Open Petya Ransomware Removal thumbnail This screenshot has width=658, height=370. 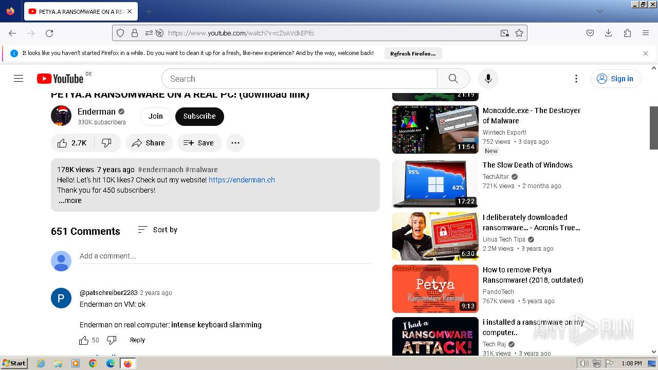[435, 289]
